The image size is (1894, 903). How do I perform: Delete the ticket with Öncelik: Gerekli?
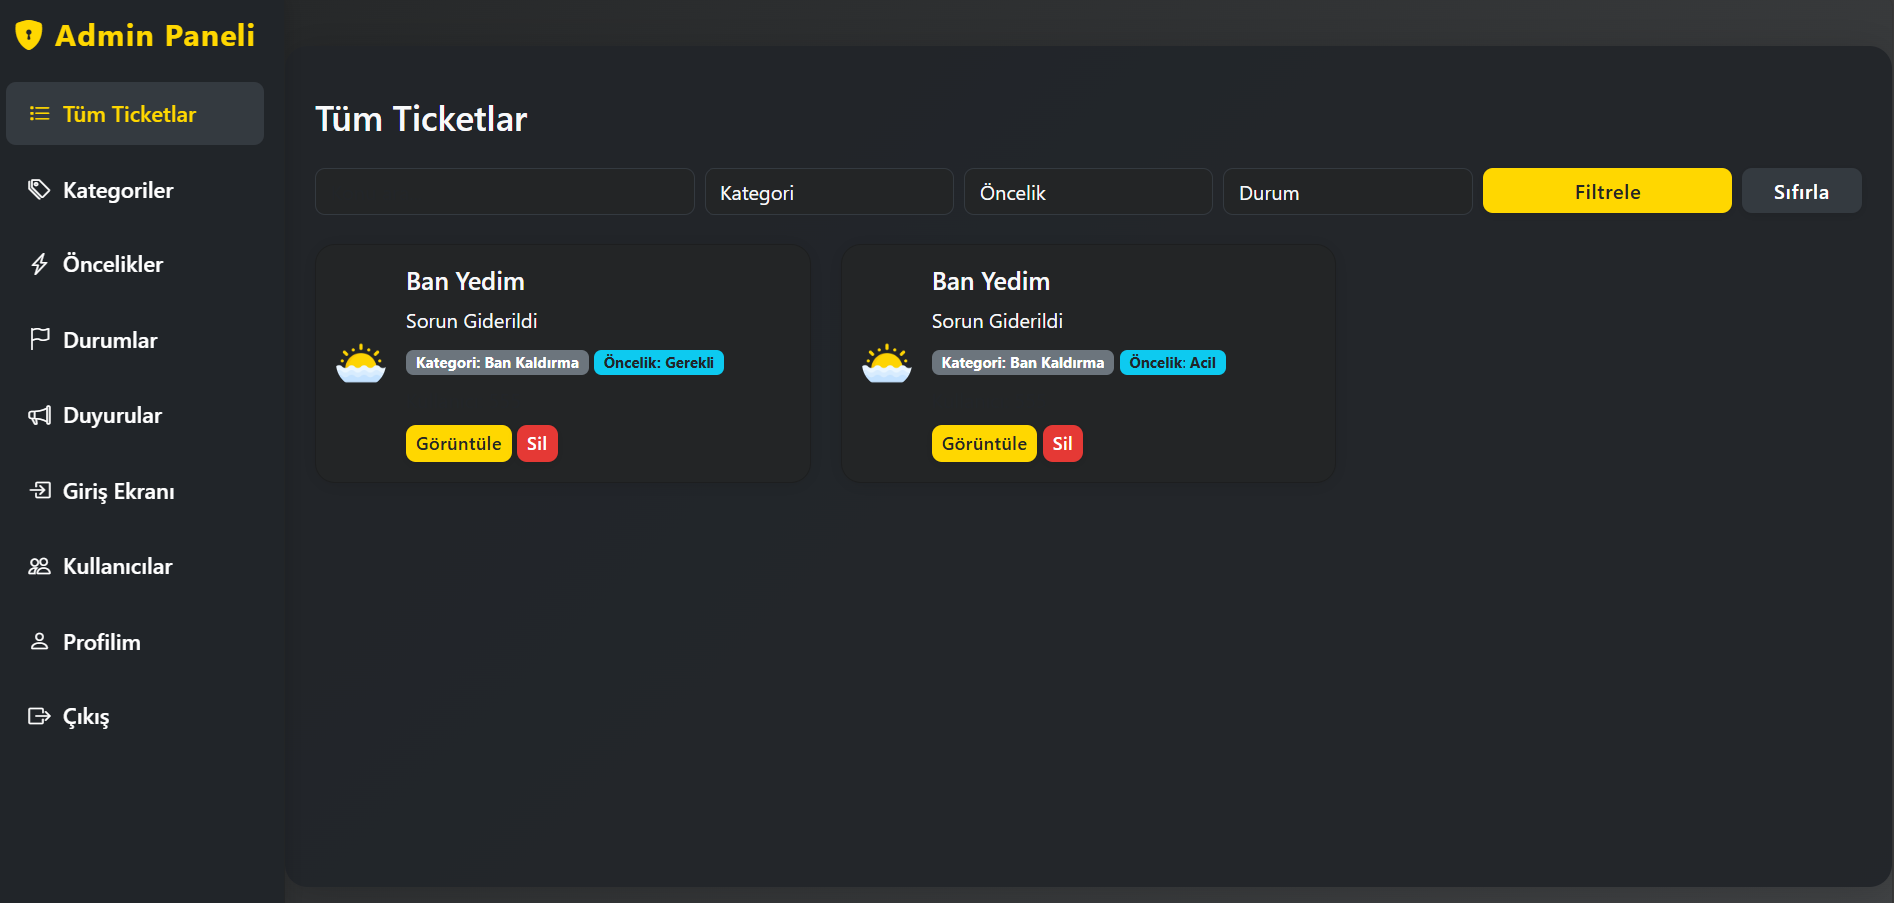point(537,444)
